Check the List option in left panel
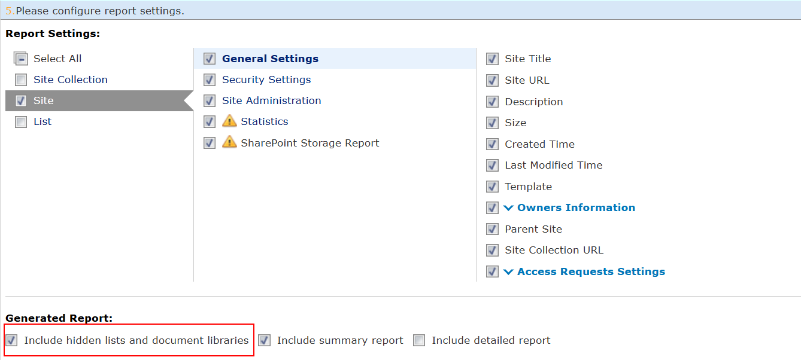 point(21,121)
